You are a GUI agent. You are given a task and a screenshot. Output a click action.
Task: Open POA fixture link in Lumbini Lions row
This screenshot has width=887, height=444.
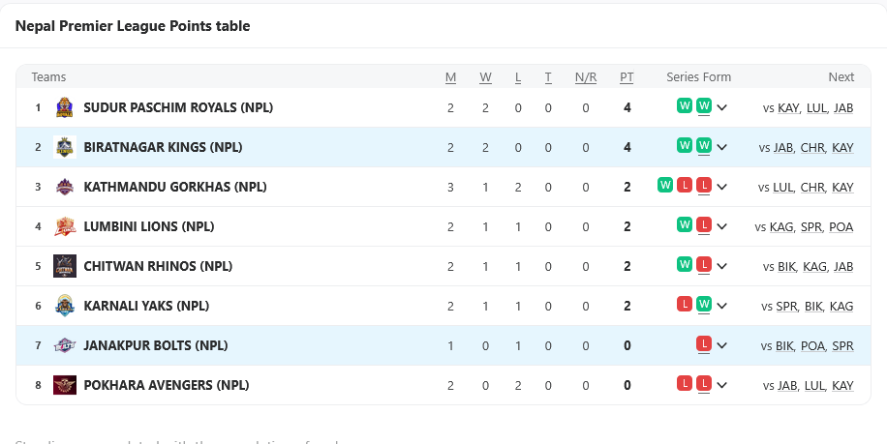click(841, 227)
